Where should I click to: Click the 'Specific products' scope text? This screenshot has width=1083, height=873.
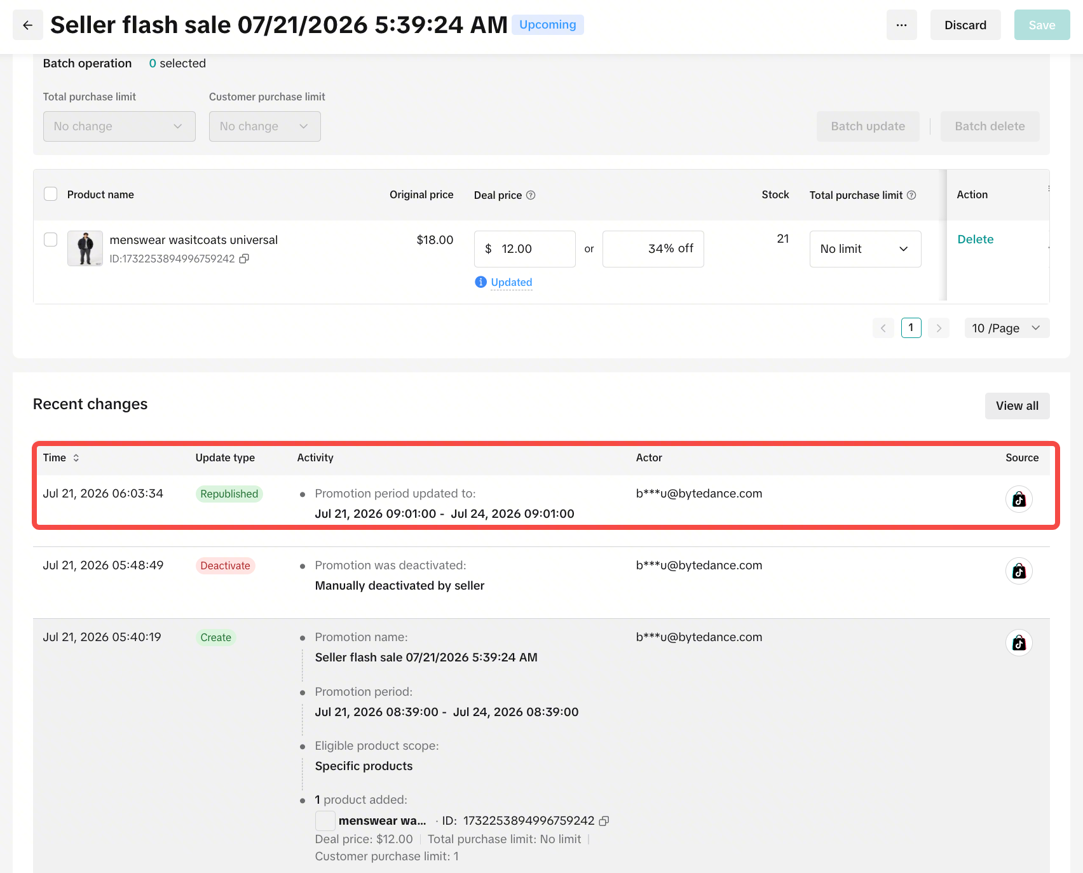click(364, 766)
